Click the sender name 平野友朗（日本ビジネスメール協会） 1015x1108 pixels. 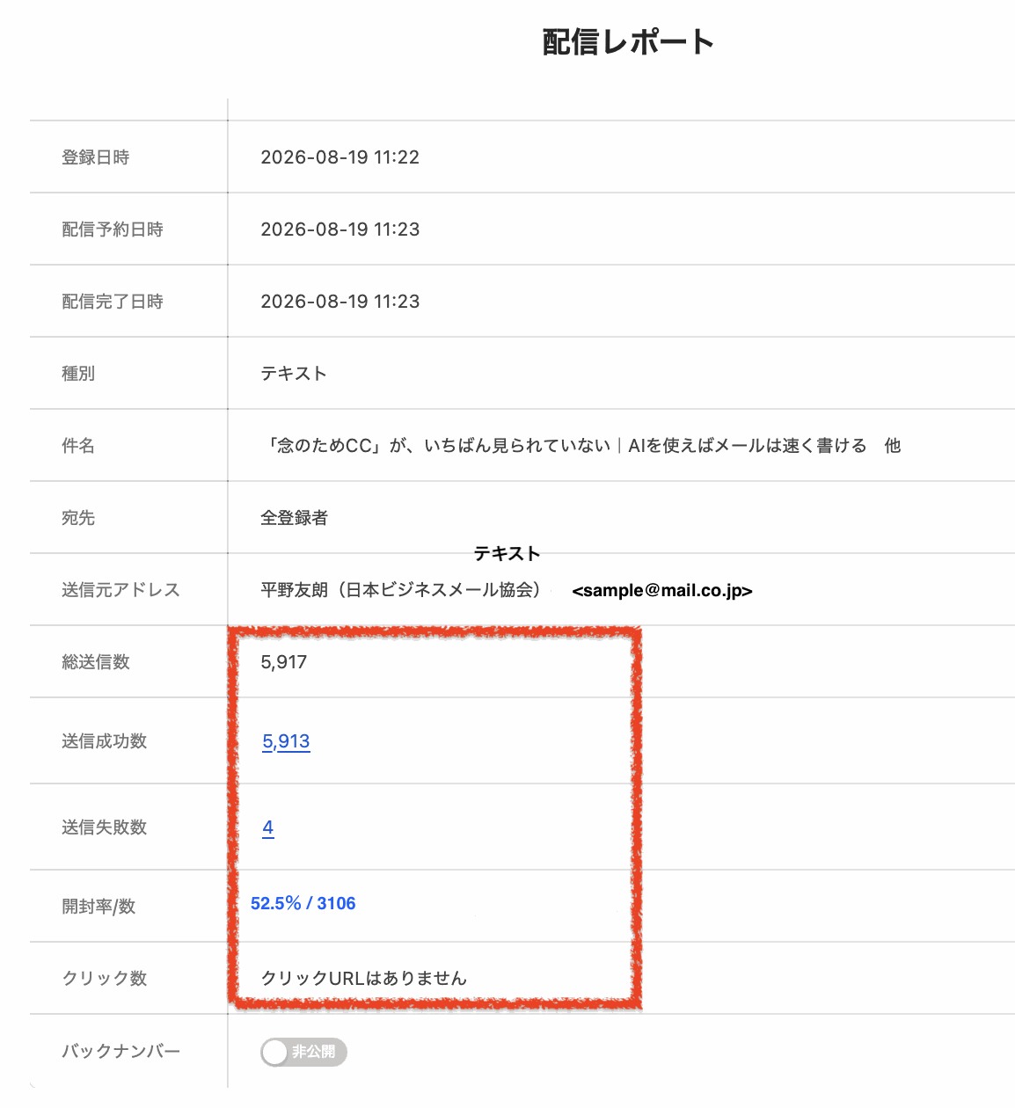[x=403, y=590]
